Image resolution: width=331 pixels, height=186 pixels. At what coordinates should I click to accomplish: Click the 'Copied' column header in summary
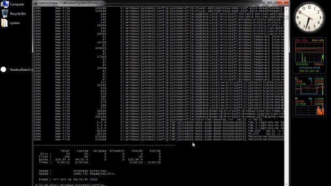[82, 151]
